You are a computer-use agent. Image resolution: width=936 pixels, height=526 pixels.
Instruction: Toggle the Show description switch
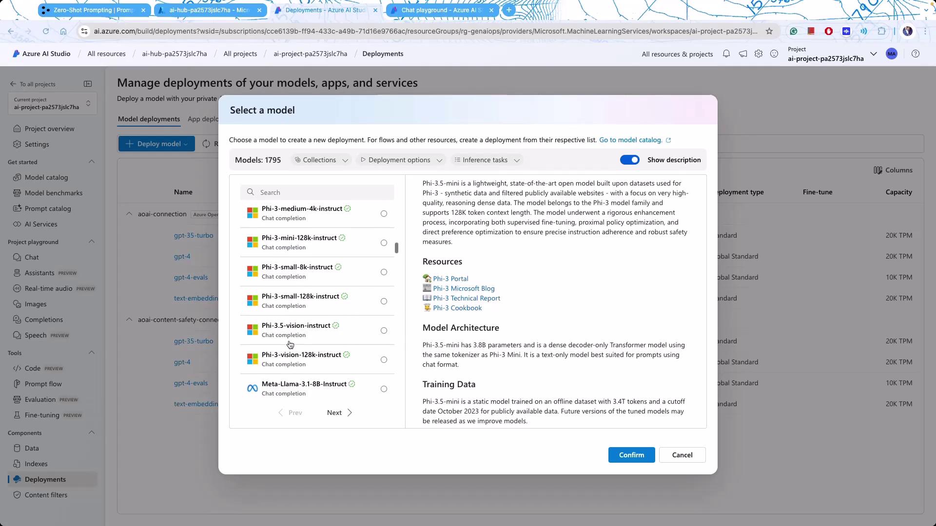pyautogui.click(x=629, y=160)
